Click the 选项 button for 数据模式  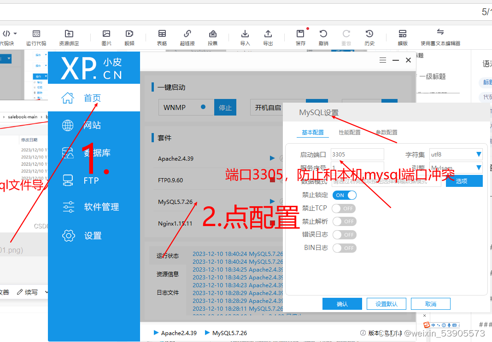[464, 181]
